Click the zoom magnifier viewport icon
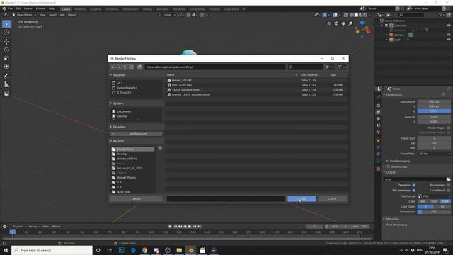Viewport: 453px width, 255px height. [350, 23]
